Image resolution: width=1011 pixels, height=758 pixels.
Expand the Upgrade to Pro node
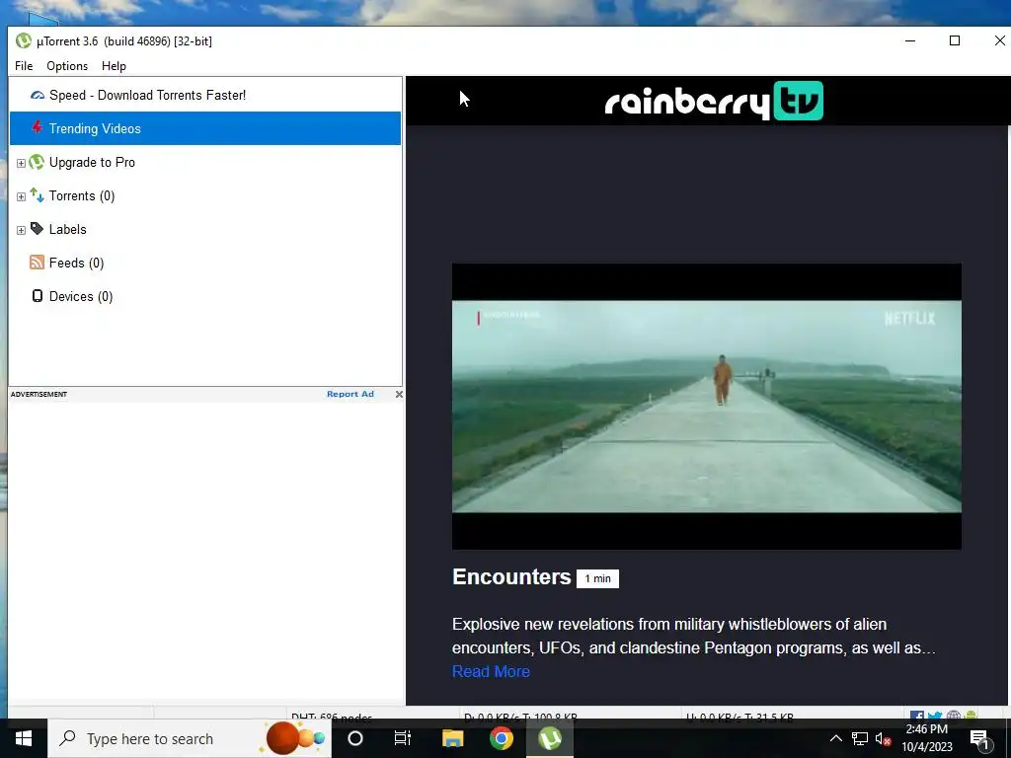click(21, 163)
